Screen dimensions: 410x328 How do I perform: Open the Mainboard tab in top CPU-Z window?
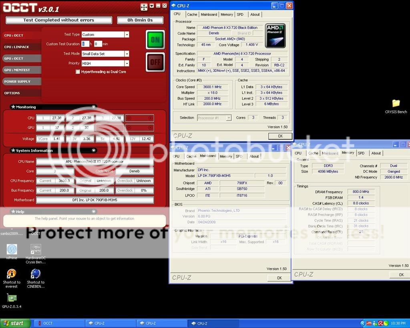[x=209, y=14]
